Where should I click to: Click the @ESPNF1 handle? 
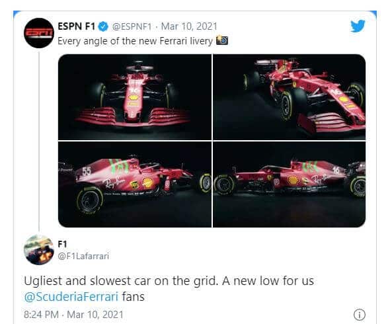[x=132, y=26]
